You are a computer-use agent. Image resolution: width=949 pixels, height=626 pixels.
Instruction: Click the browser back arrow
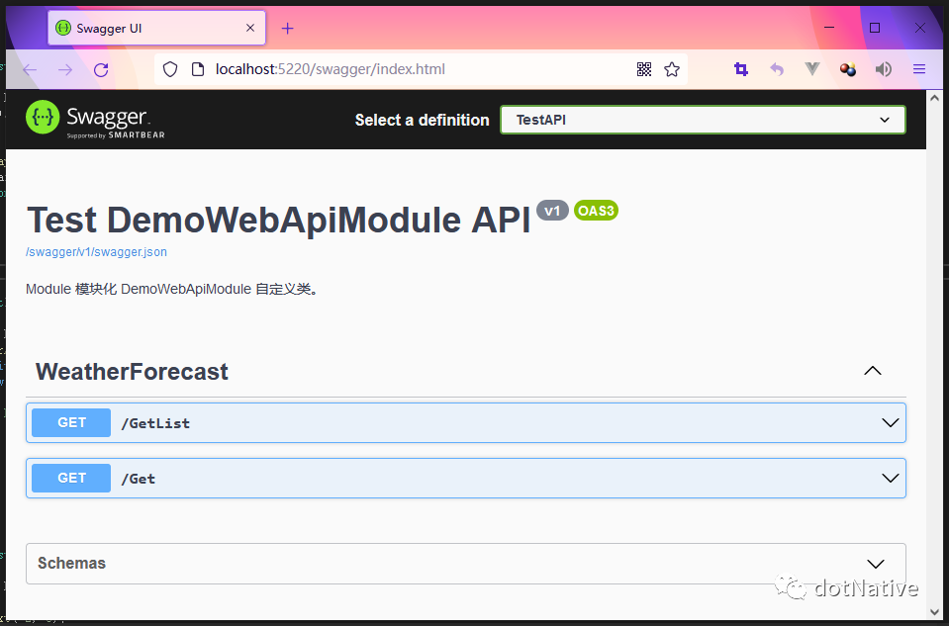pos(30,69)
